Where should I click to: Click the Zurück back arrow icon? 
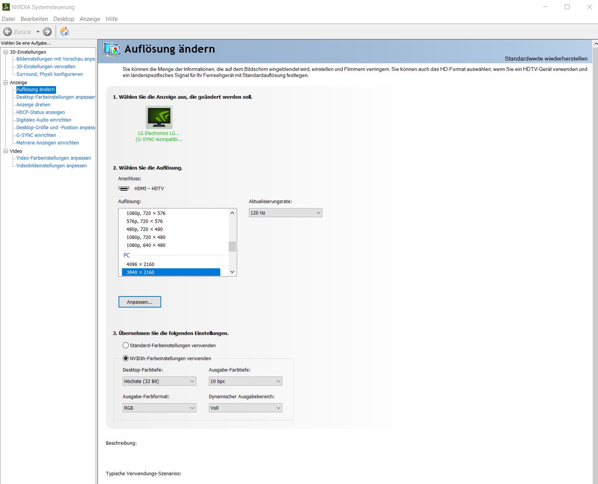(7, 32)
